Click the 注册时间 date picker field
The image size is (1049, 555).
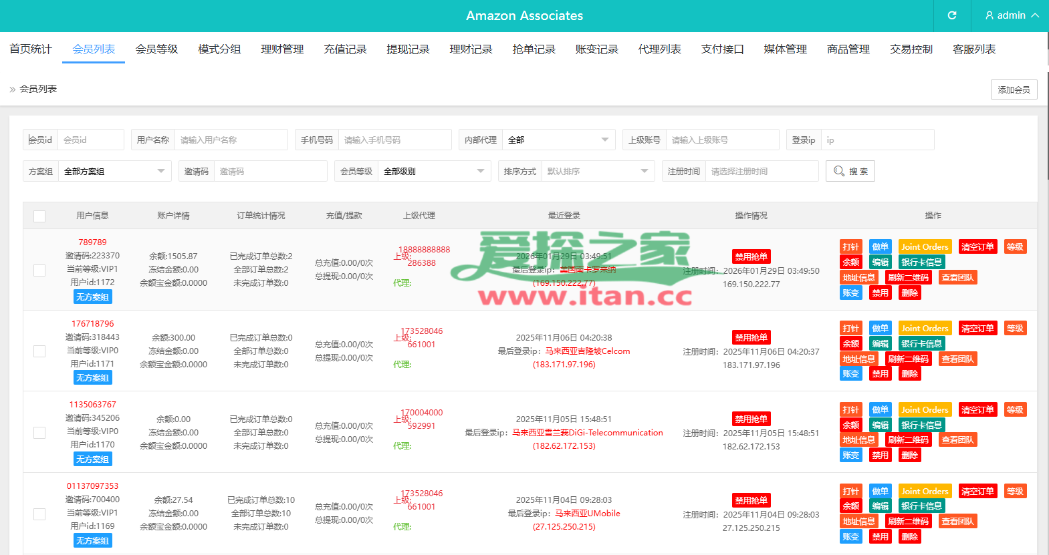[762, 171]
